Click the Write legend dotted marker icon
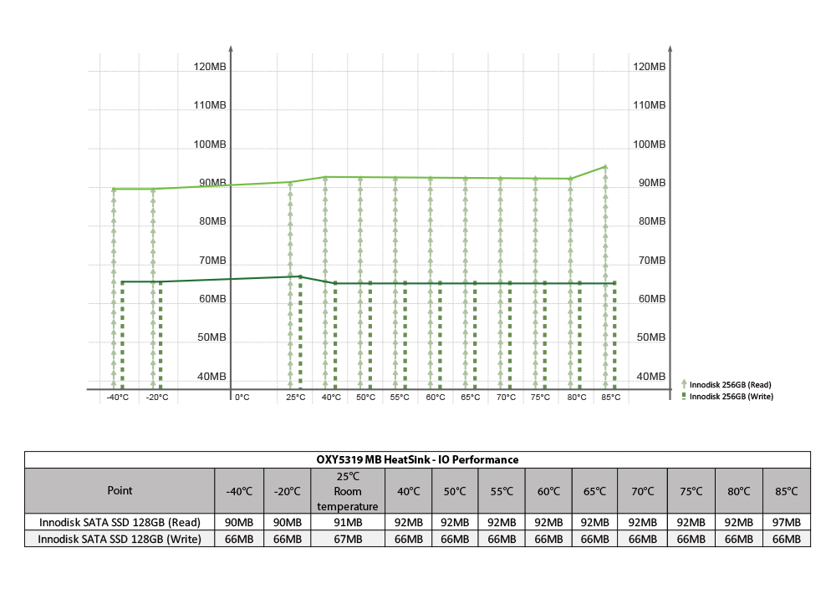This screenshot has height=608, width=836. tap(684, 396)
